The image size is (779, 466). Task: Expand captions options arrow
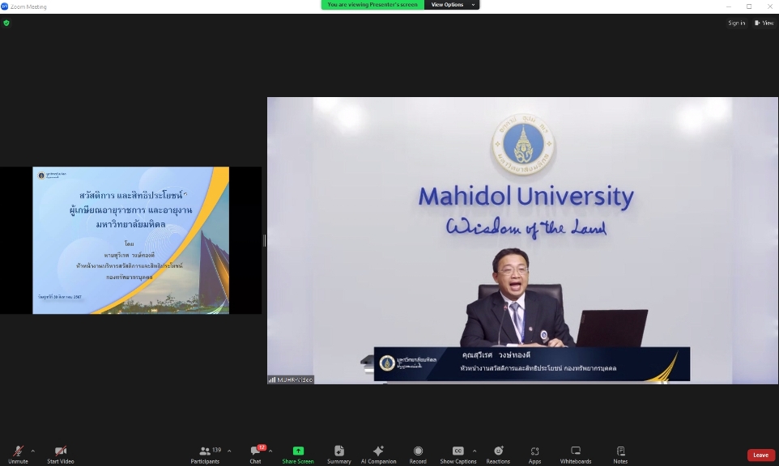[x=475, y=451]
